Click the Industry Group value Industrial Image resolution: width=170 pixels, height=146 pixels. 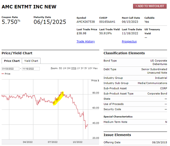(161, 78)
